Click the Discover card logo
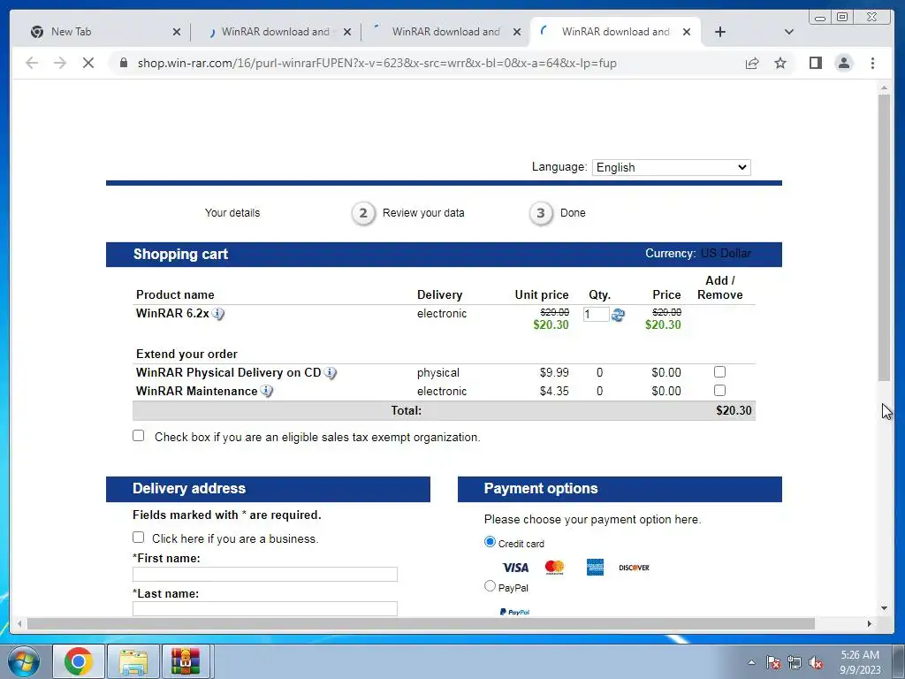The height and width of the screenshot is (679, 905). point(634,568)
